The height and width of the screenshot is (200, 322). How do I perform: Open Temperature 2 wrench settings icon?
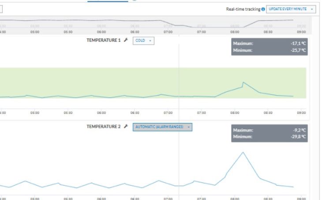click(126, 126)
